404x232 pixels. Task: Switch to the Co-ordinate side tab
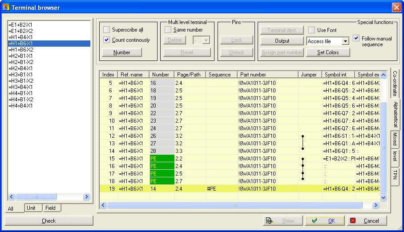[x=395, y=83]
